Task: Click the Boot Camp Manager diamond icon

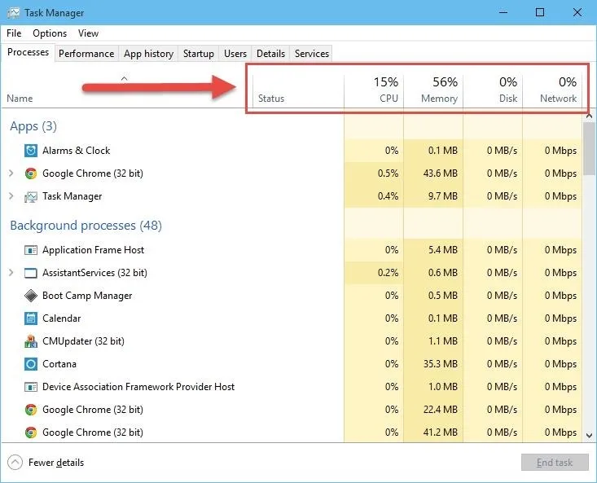Action: (x=31, y=296)
